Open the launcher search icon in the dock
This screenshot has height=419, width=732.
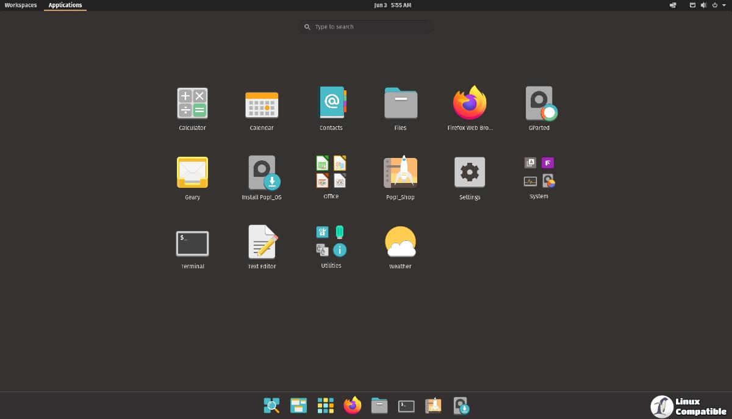point(271,406)
